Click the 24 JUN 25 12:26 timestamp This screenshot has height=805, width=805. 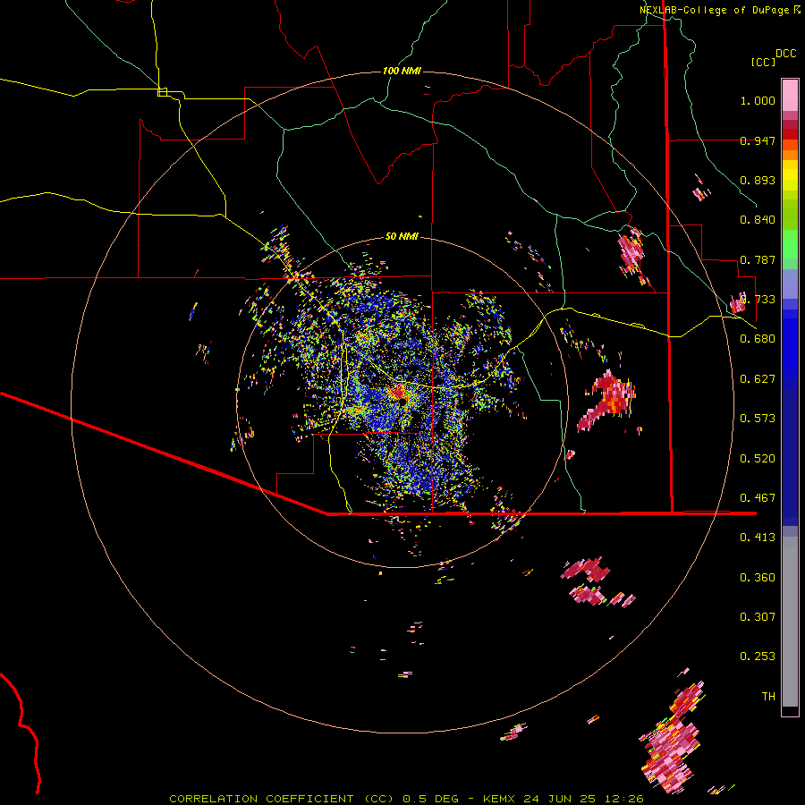coord(584,799)
